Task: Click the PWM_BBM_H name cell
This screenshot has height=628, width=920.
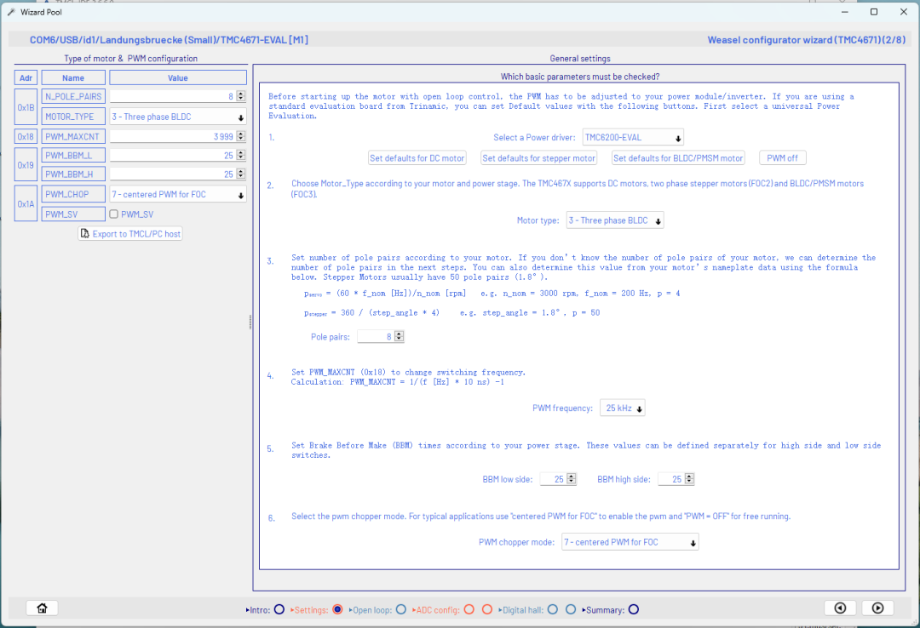Action: click(73, 174)
